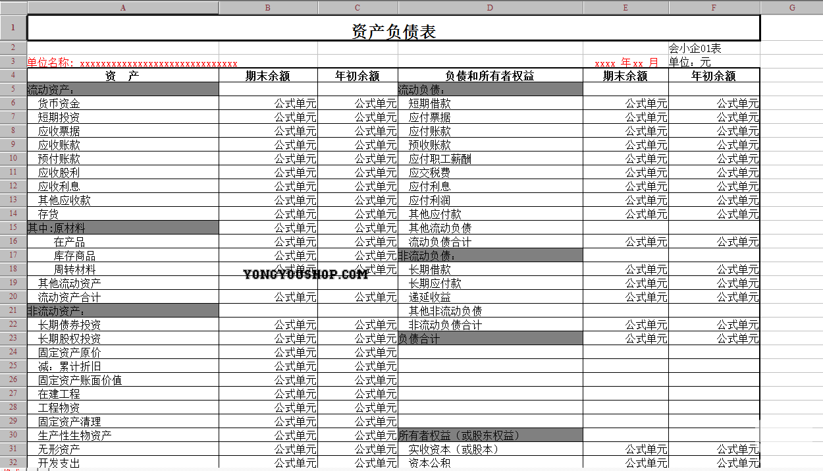The width and height of the screenshot is (823, 471).
Task: Select the 预付账款 cell
Action: 122,158
